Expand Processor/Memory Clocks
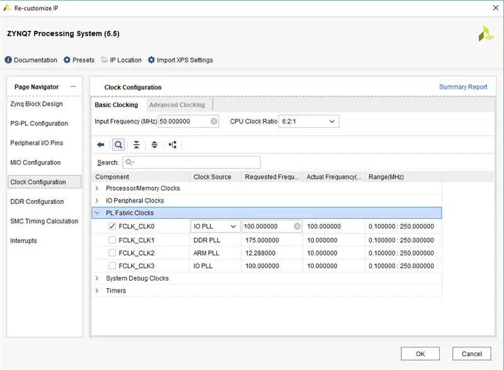The width and height of the screenshot is (504, 370). (x=97, y=188)
